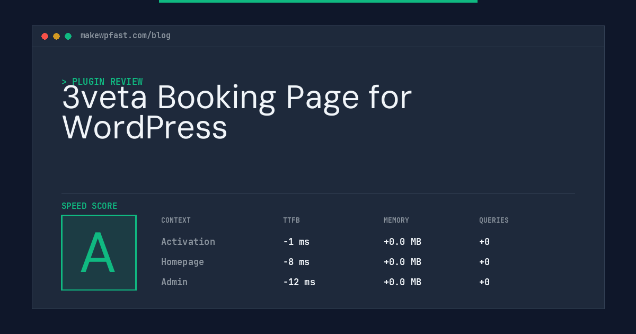Click the '-1 ms' TTFB value
This screenshot has width=636, height=334.
tap(296, 242)
